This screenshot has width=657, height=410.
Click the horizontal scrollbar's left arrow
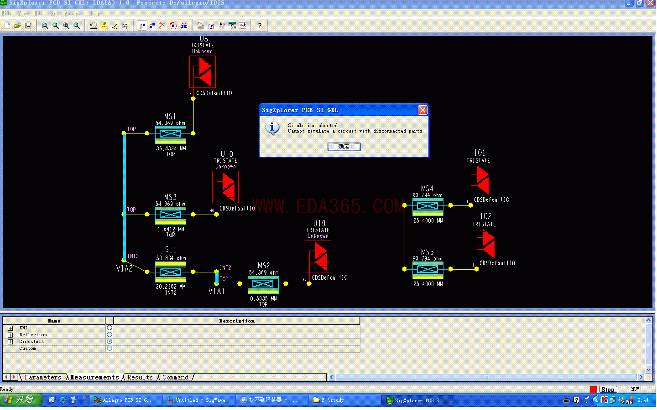pos(332,377)
